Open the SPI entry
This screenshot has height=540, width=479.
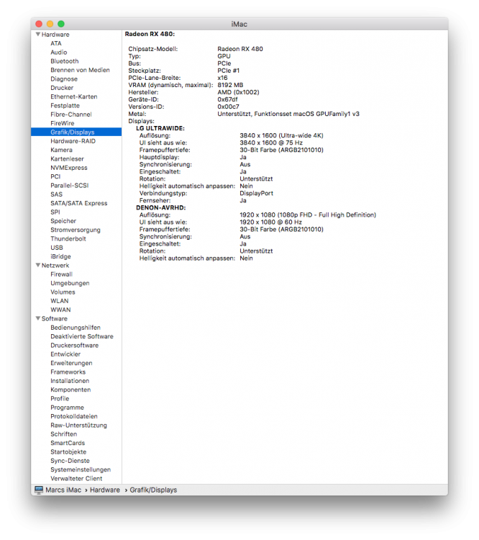(x=55, y=212)
